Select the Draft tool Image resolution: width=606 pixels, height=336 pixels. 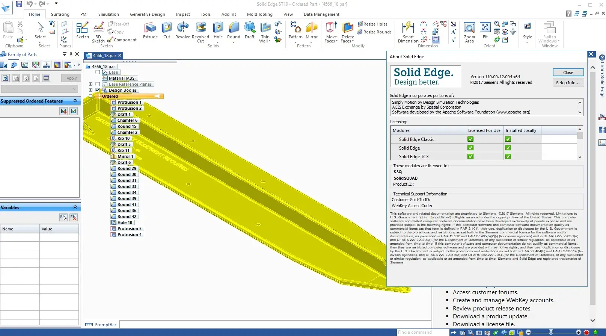(250, 30)
